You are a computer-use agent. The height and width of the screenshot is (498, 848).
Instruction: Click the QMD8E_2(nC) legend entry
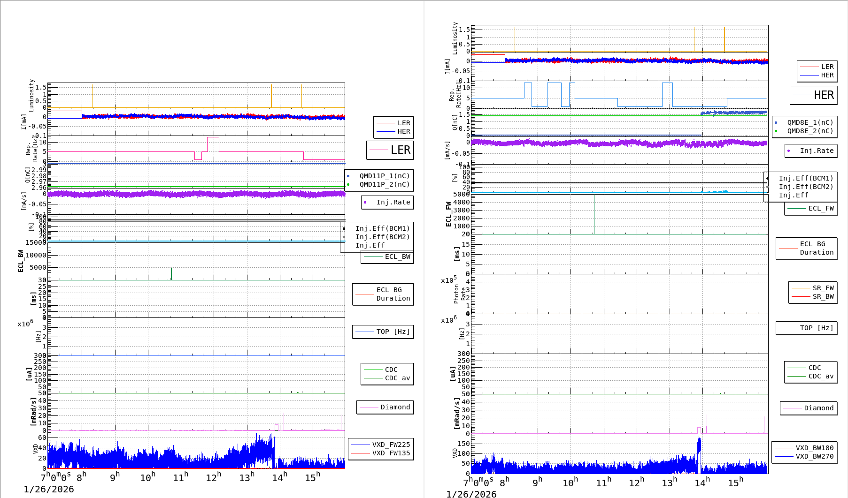(809, 131)
